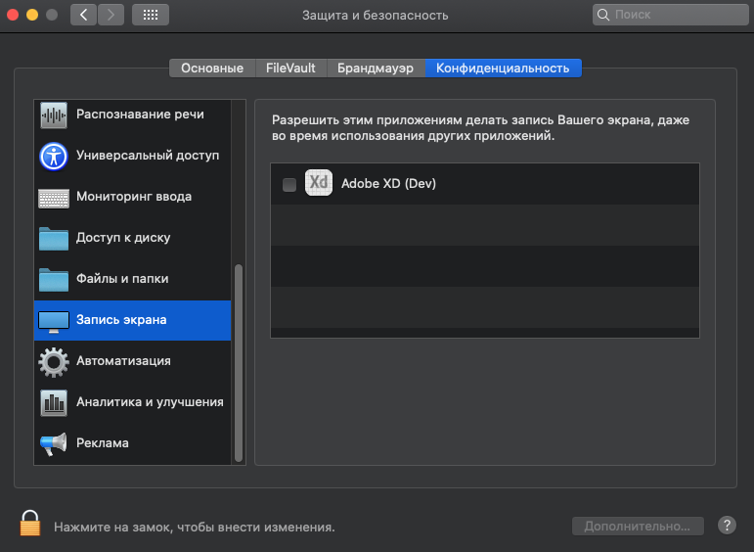
Task: Open Full Disk Access folder icon
Action: [x=53, y=238]
